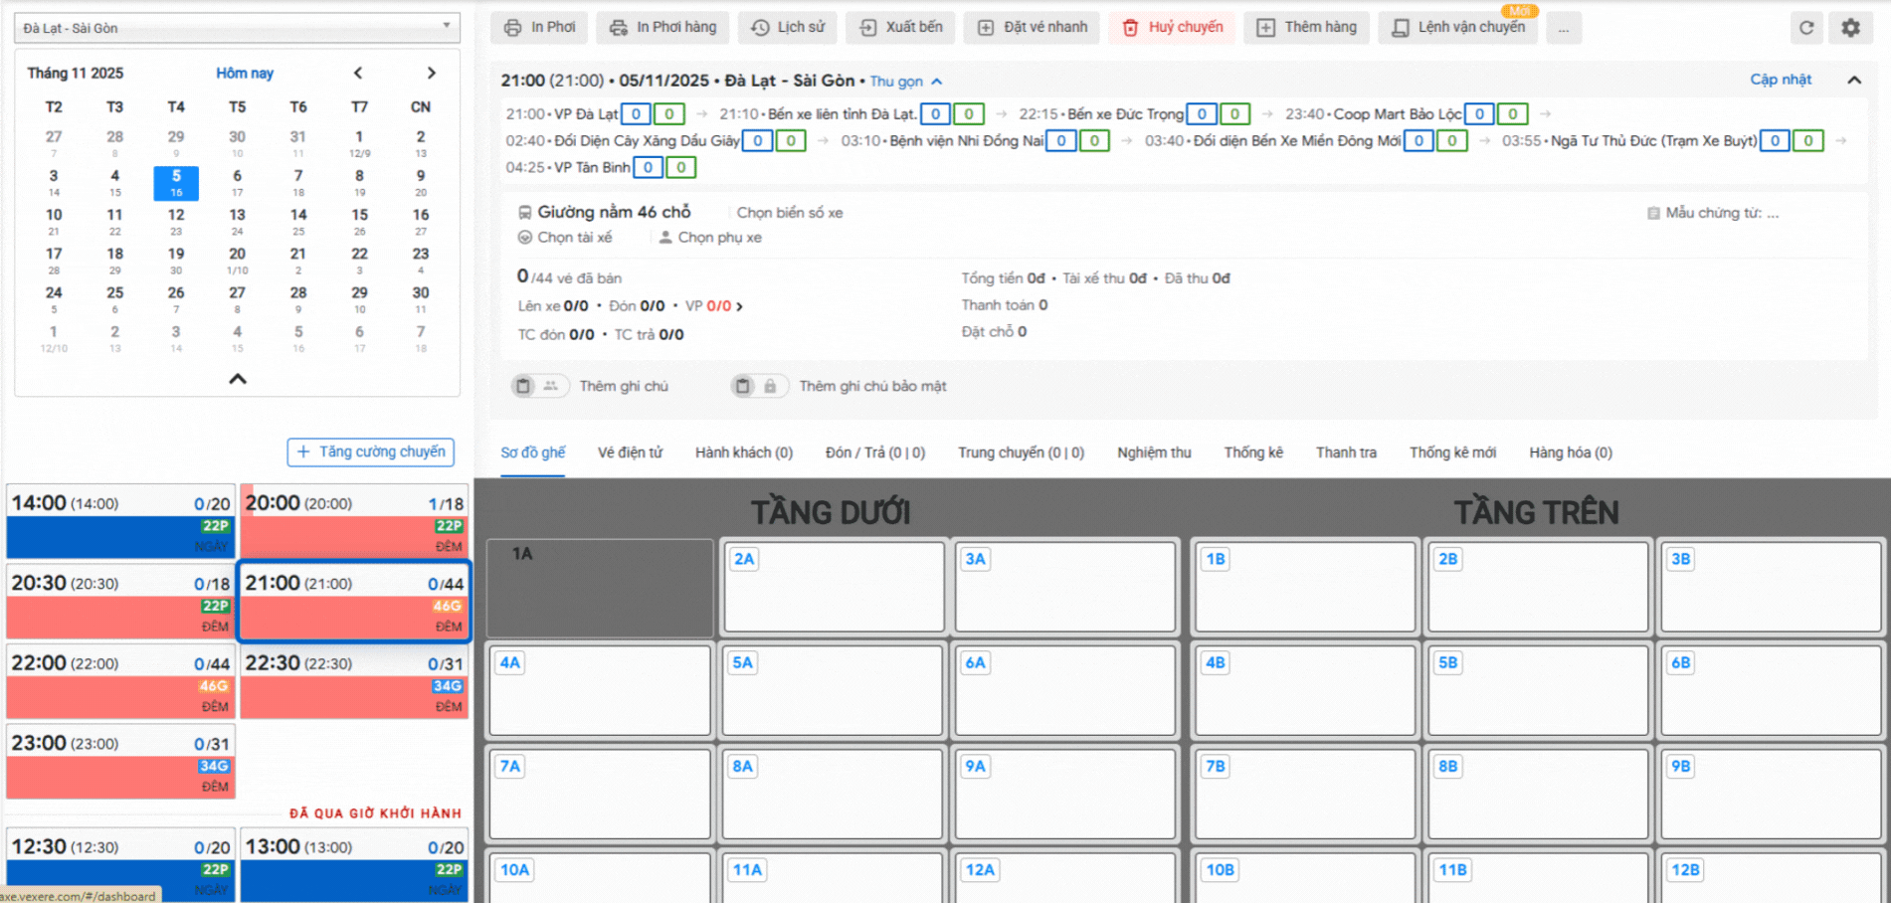Click the Cập nhật link
This screenshot has height=903, width=1891.
[1781, 80]
